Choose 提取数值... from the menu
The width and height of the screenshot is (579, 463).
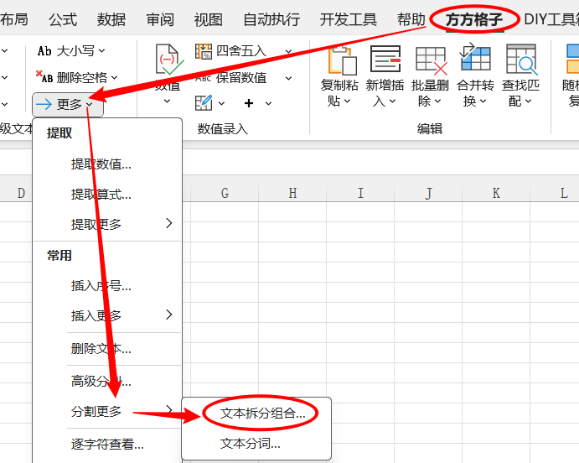(107, 164)
